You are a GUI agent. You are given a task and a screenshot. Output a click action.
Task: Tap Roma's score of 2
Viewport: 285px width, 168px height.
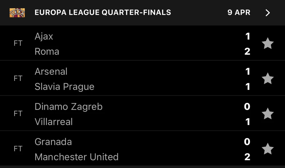(x=247, y=52)
